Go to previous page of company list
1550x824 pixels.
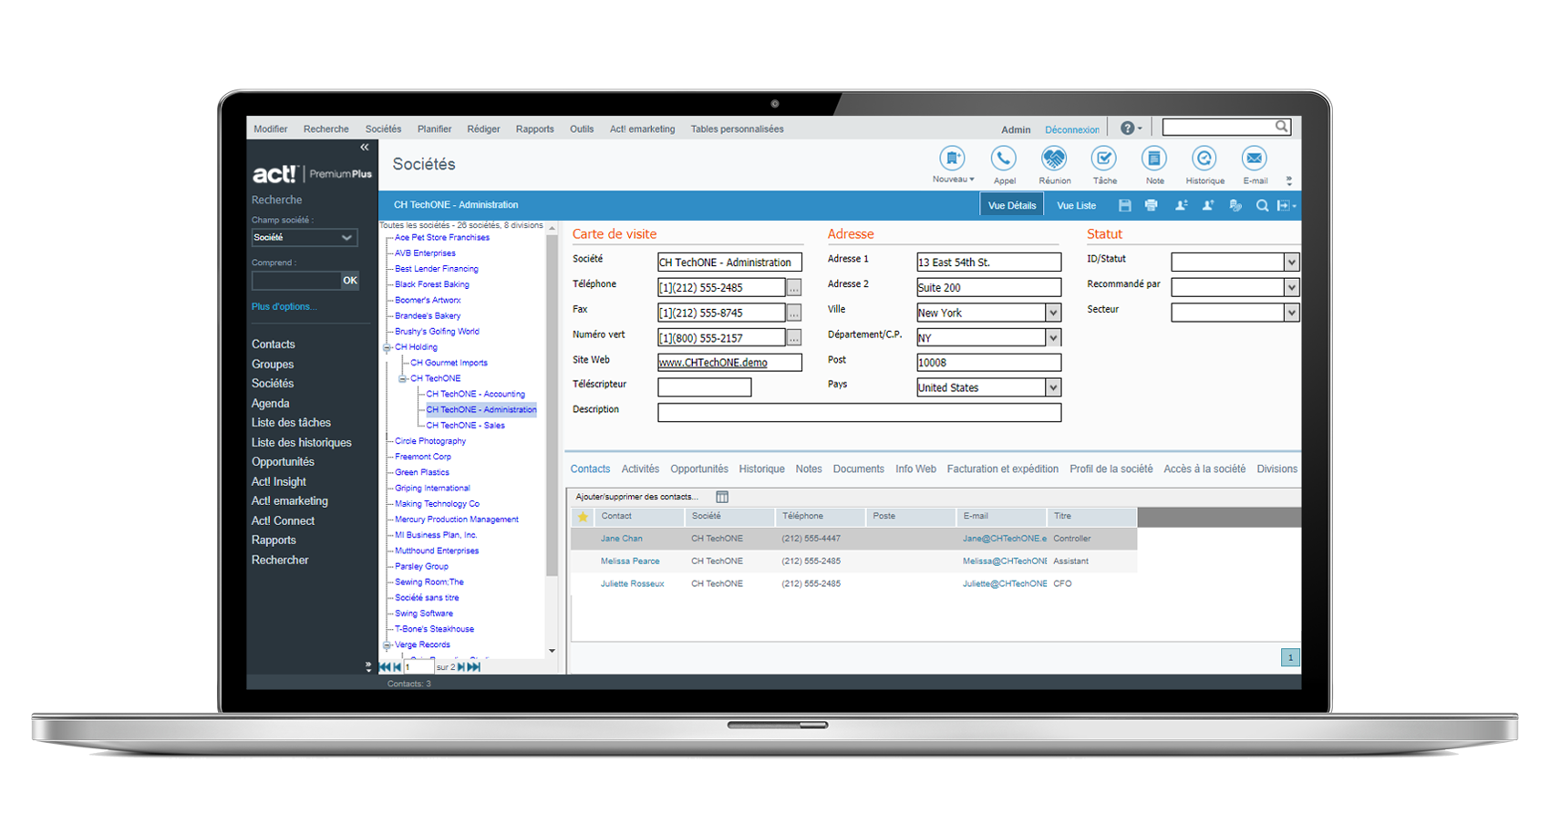(x=397, y=667)
